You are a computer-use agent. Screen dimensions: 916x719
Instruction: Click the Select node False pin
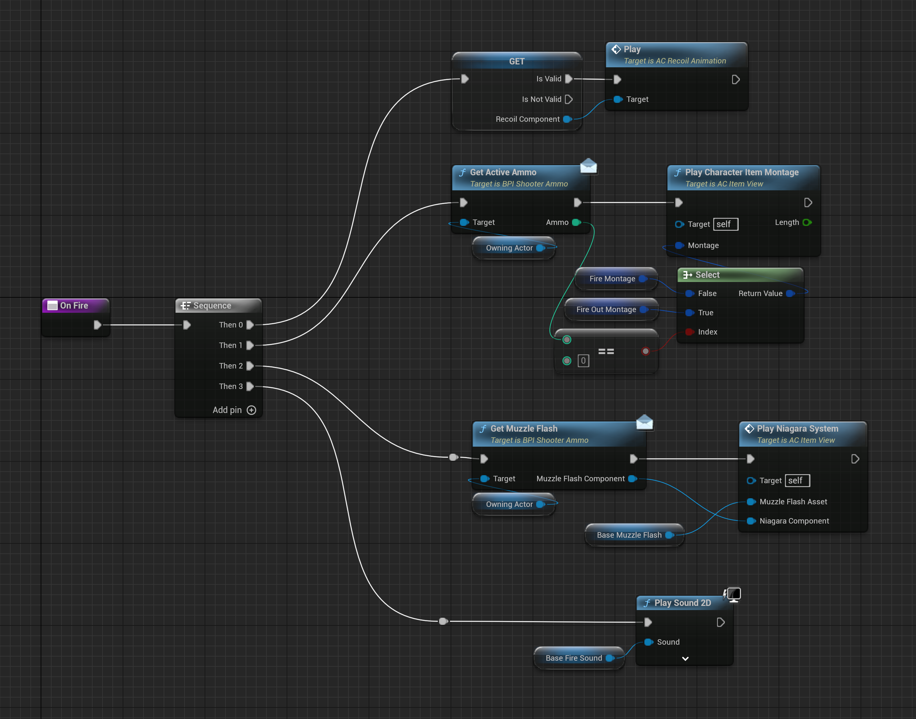(690, 293)
